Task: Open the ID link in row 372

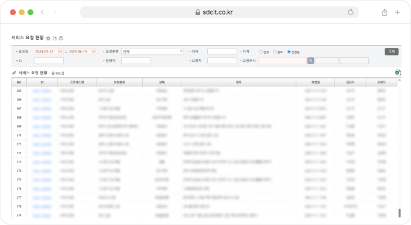Action: (42, 153)
